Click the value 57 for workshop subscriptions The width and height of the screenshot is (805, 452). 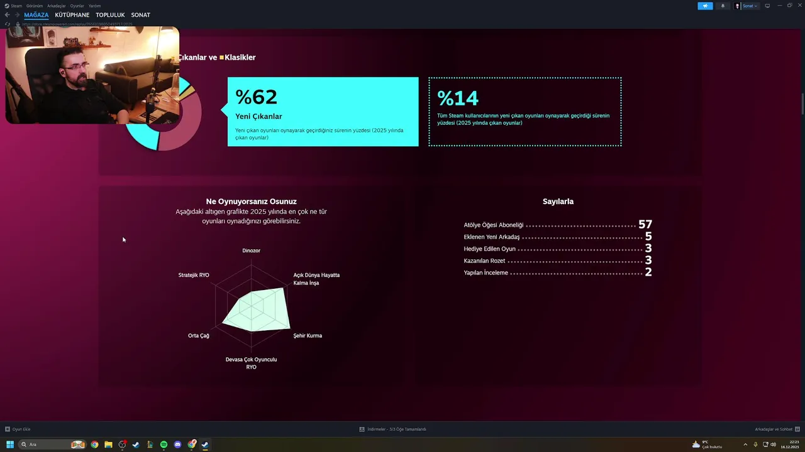645,224
